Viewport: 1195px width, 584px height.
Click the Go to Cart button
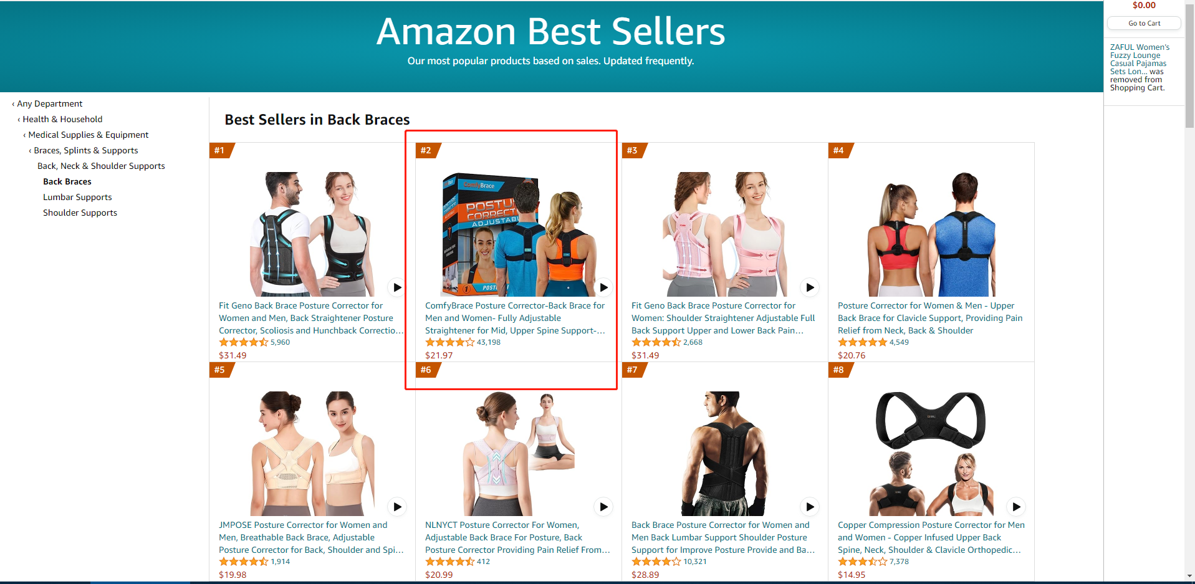pyautogui.click(x=1144, y=23)
